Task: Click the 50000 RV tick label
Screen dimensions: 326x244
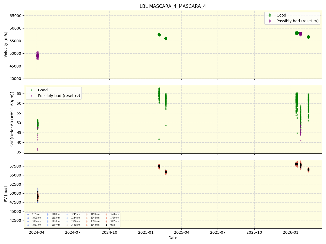Action: click(15, 193)
